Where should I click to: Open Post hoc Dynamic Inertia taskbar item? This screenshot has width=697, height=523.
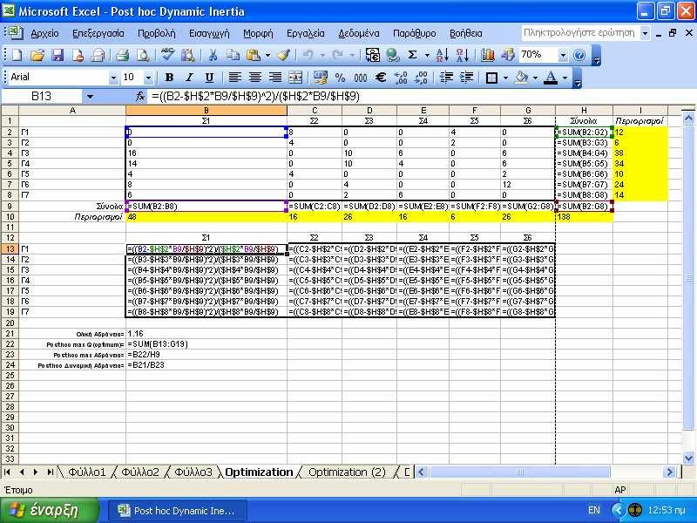tap(177, 511)
